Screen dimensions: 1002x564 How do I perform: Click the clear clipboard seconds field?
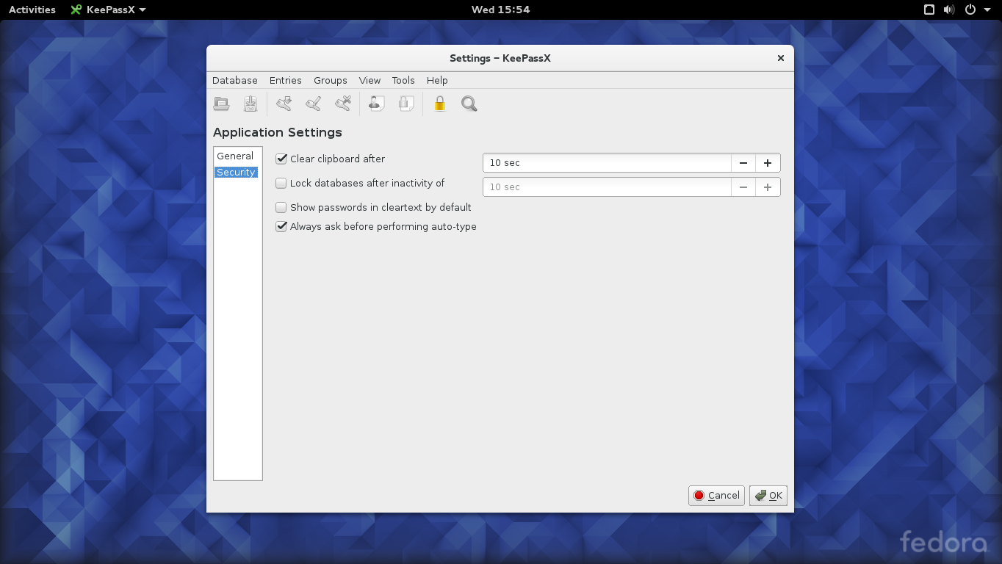tap(607, 163)
